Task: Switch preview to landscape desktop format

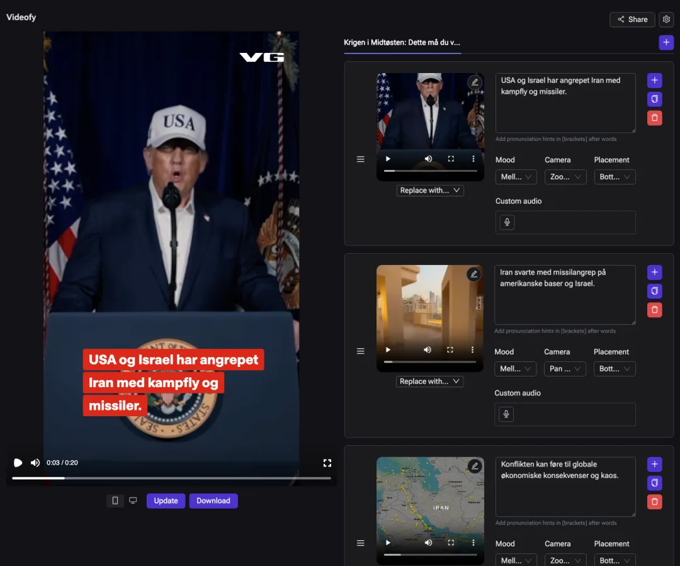Action: tap(133, 501)
